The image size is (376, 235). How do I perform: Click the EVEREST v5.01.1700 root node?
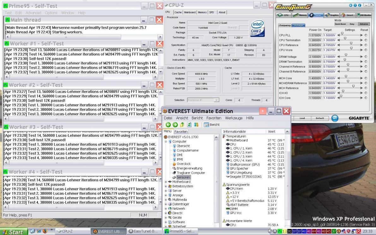pos(183,137)
